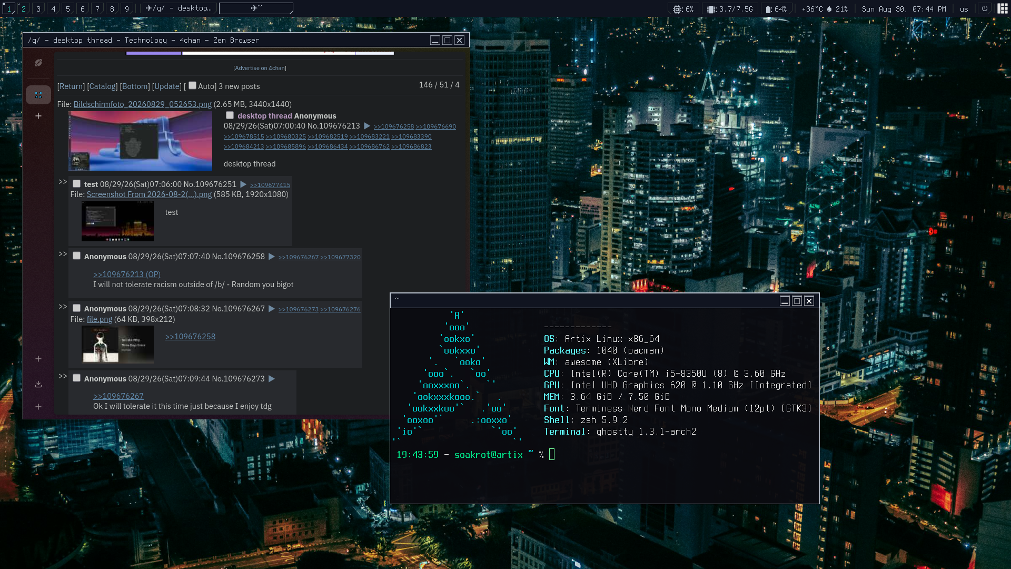
Task: Click the 'us' keyboard layout indicator
Action: pos(964,9)
